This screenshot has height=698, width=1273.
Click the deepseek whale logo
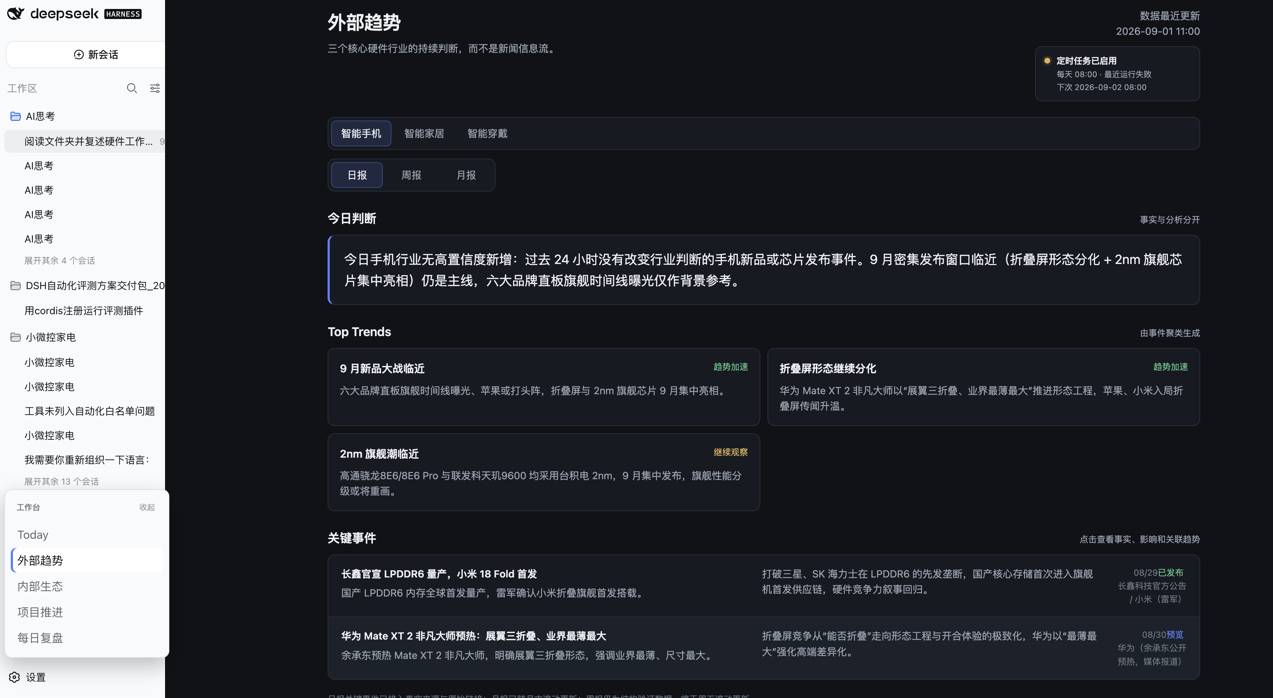coord(15,13)
